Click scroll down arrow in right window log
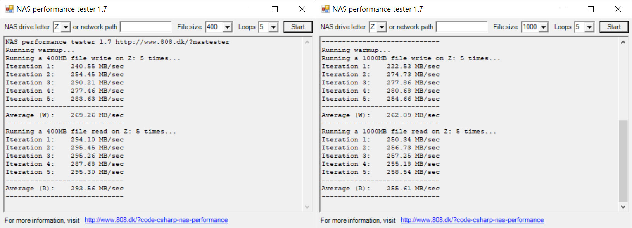 pos(623,207)
